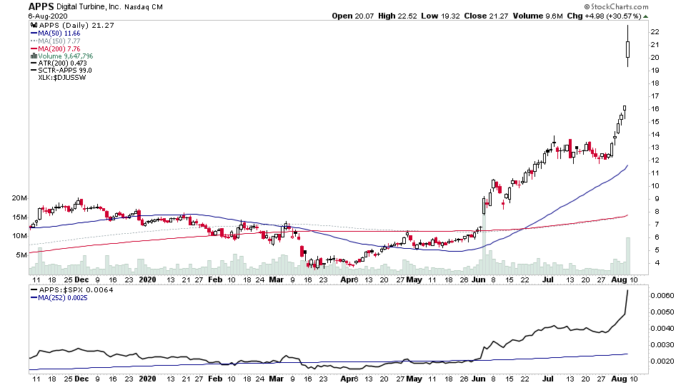Image resolution: width=686 pixels, height=385 pixels.
Task: Click the peak of the APPS:$SPX ratio line
Action: tap(628, 290)
